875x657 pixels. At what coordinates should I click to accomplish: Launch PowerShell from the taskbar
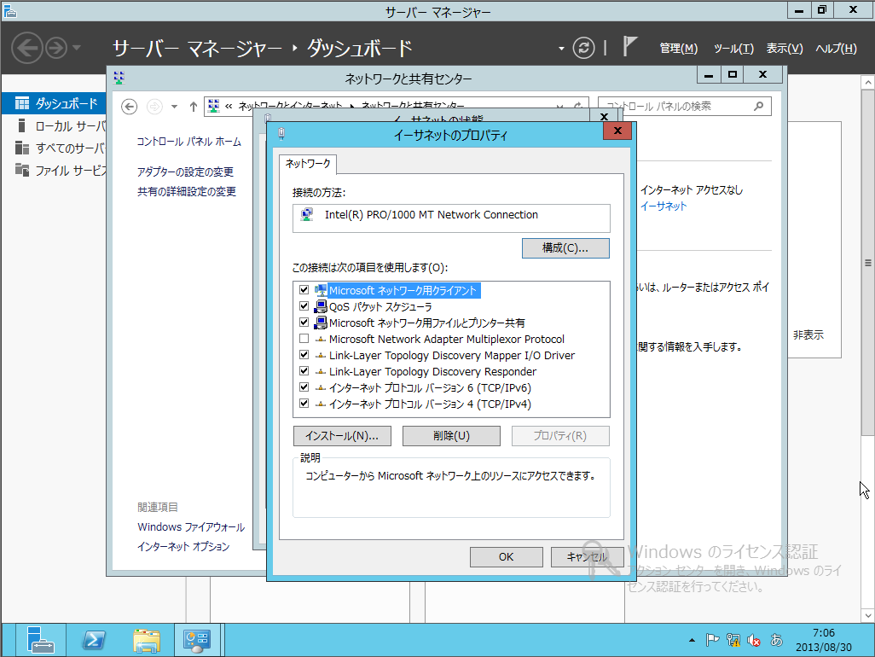point(93,640)
